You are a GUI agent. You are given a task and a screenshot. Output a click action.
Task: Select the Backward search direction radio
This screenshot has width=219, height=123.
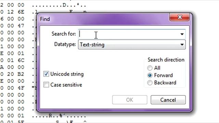(150, 83)
